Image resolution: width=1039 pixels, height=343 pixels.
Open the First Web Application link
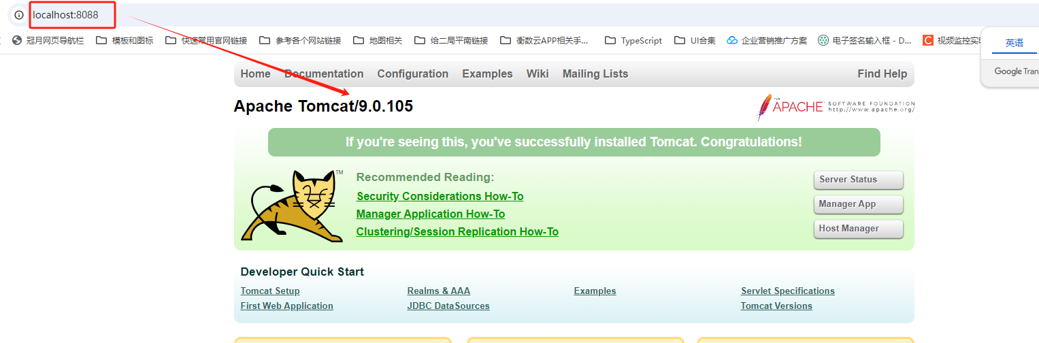tap(287, 306)
